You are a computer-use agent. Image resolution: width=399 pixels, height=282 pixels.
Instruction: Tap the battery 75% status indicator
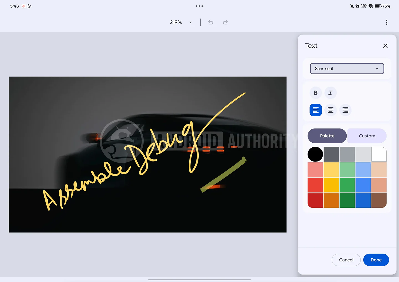tap(382, 6)
